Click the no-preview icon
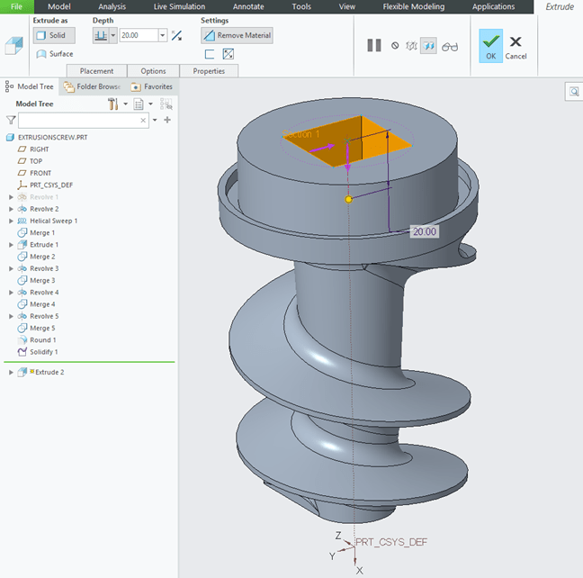This screenshot has width=583, height=578. 395,45
